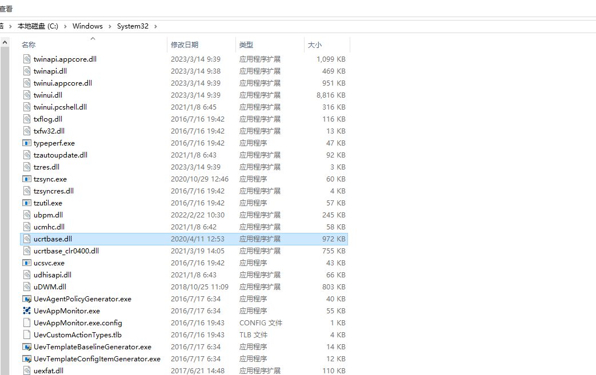Open the 查看 menu
Image resolution: width=596 pixels, height=375 pixels.
click(7, 9)
